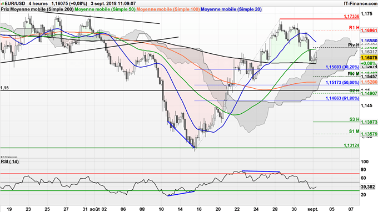This screenshot has height=212, width=378.
Task: Click the EUR/USD symbol title
Action: coord(14,4)
